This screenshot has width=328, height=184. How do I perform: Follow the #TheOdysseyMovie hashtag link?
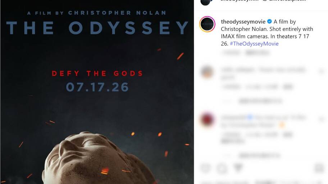[x=254, y=44]
